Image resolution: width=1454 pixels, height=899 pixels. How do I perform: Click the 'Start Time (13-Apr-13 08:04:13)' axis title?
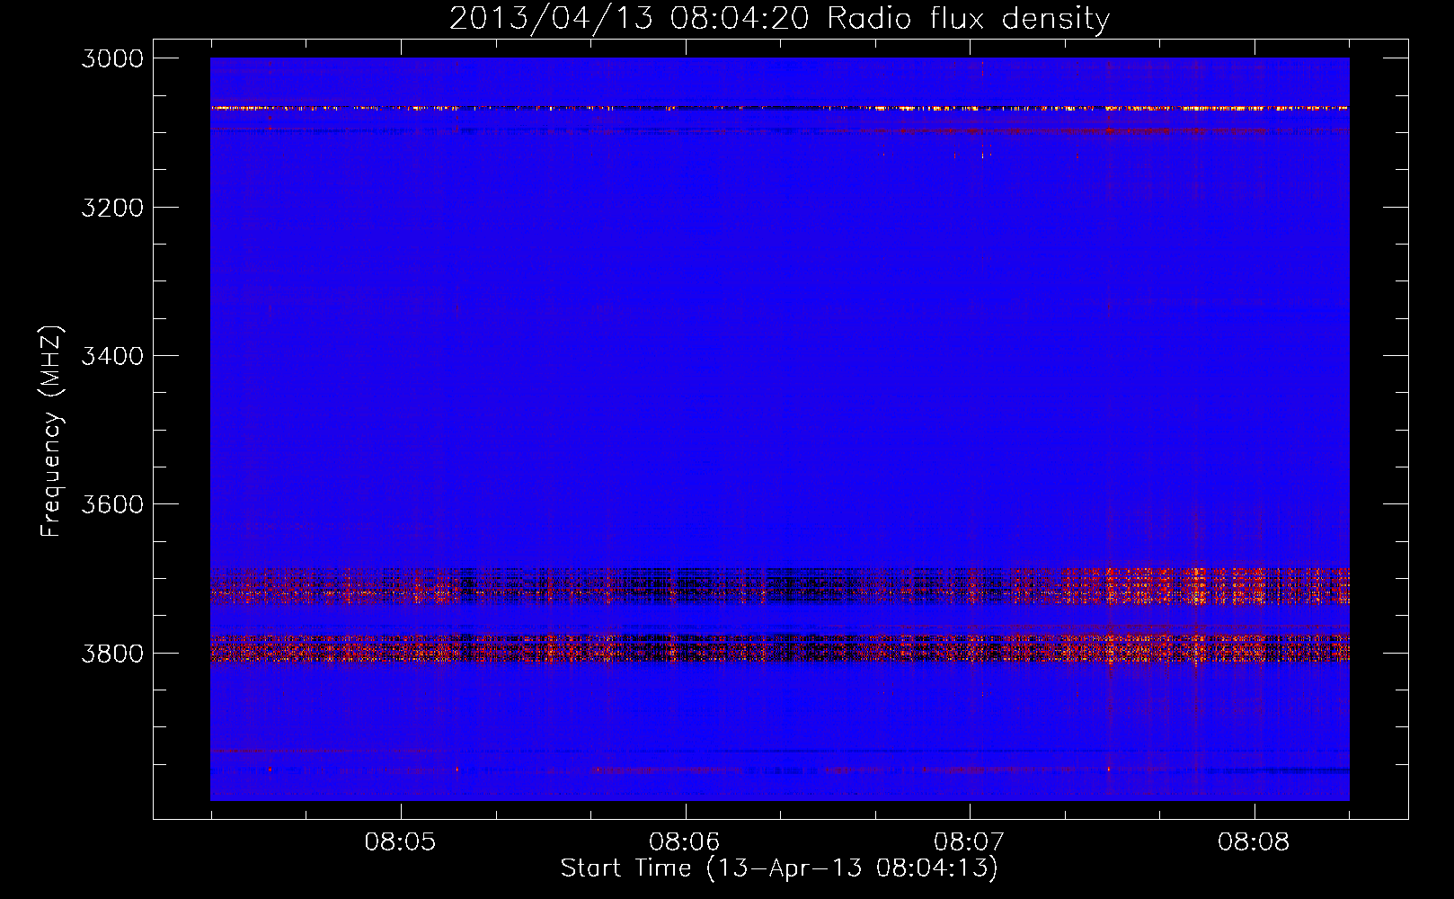779,868
